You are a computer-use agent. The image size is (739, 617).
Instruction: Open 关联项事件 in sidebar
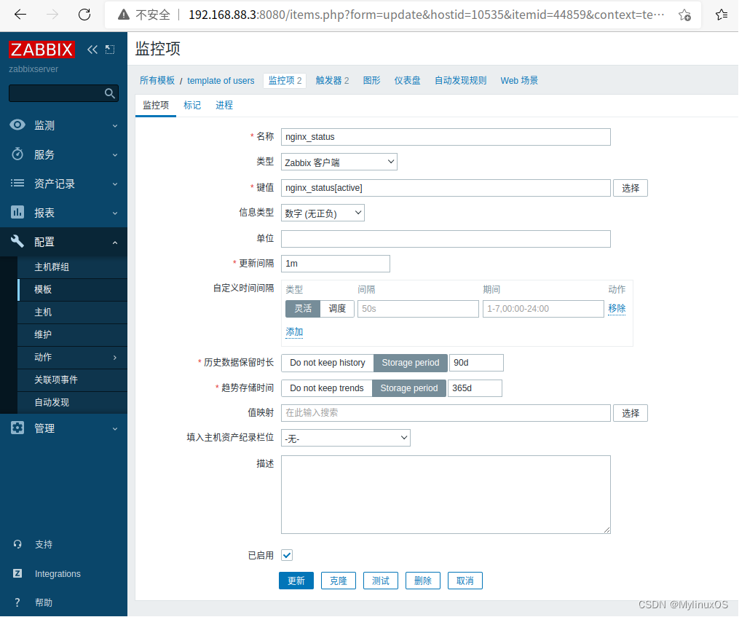(x=73, y=380)
